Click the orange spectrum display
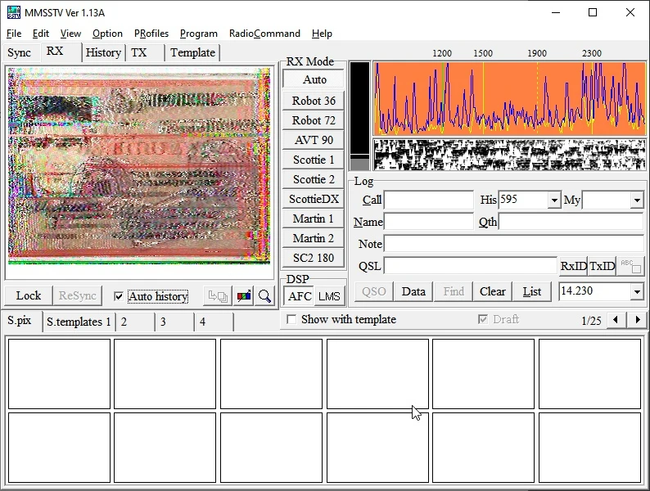Viewport: 650px width, 491px height. [x=509, y=98]
